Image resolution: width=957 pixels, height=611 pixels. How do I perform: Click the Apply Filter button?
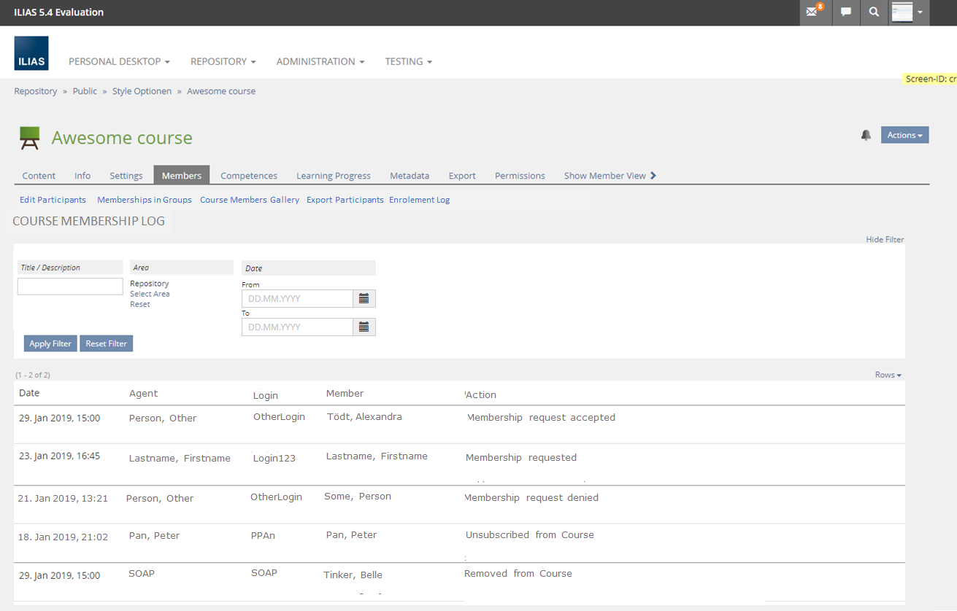click(50, 343)
